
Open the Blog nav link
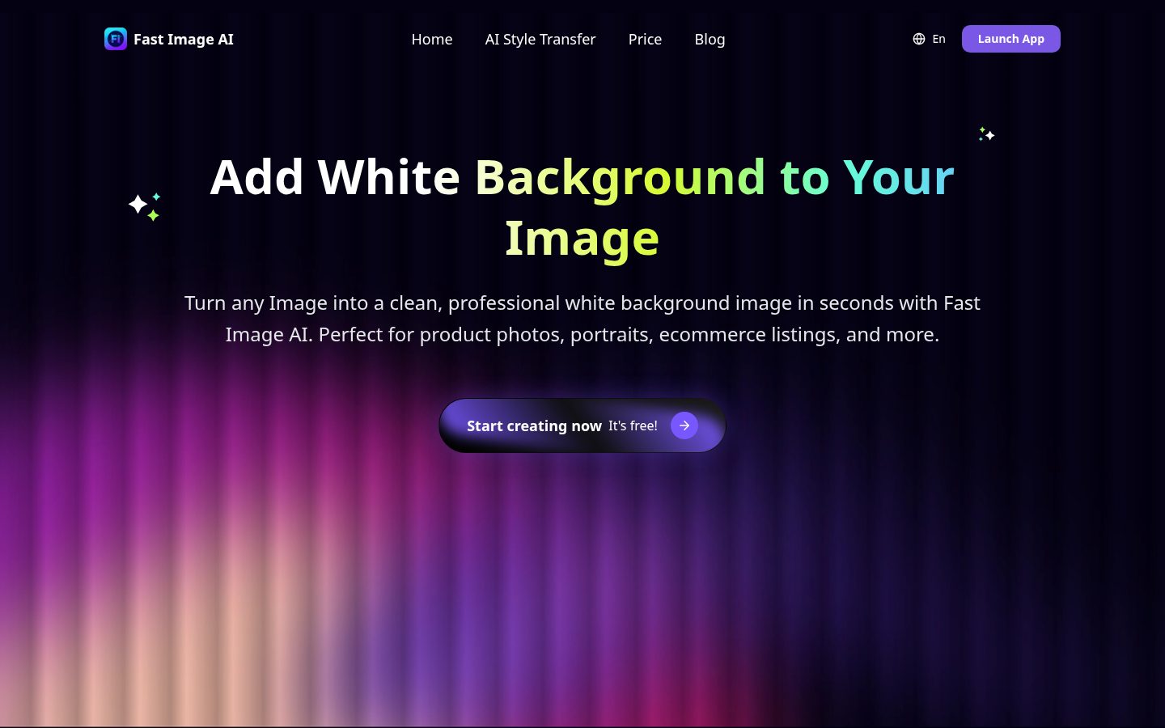710,39
